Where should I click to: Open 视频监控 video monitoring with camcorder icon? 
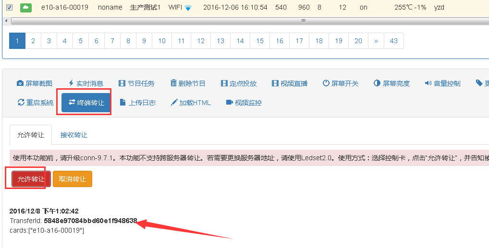[x=244, y=103]
